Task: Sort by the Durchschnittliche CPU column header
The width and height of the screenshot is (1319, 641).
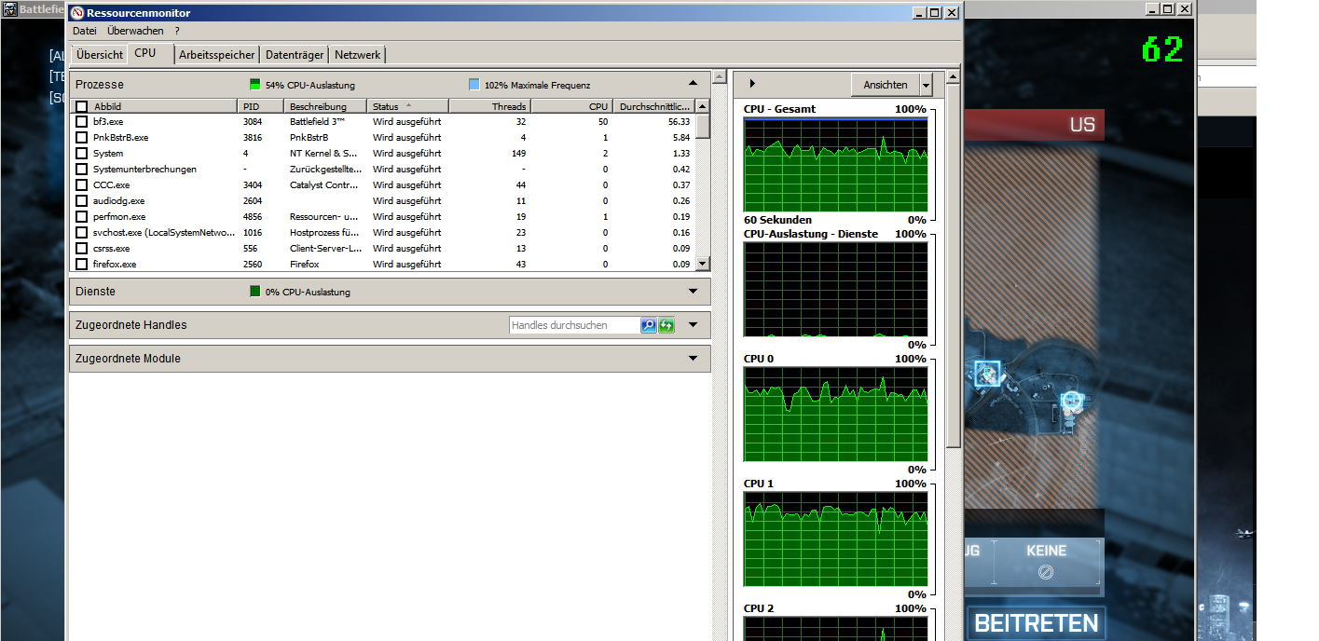Action: 654,106
